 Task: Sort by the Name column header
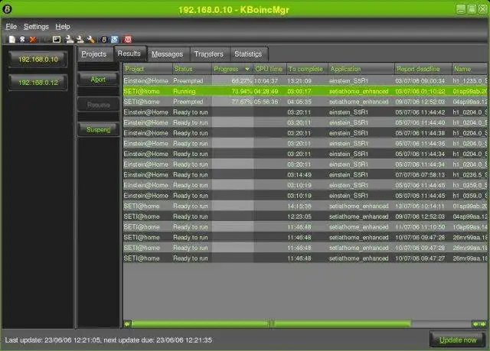coord(469,69)
